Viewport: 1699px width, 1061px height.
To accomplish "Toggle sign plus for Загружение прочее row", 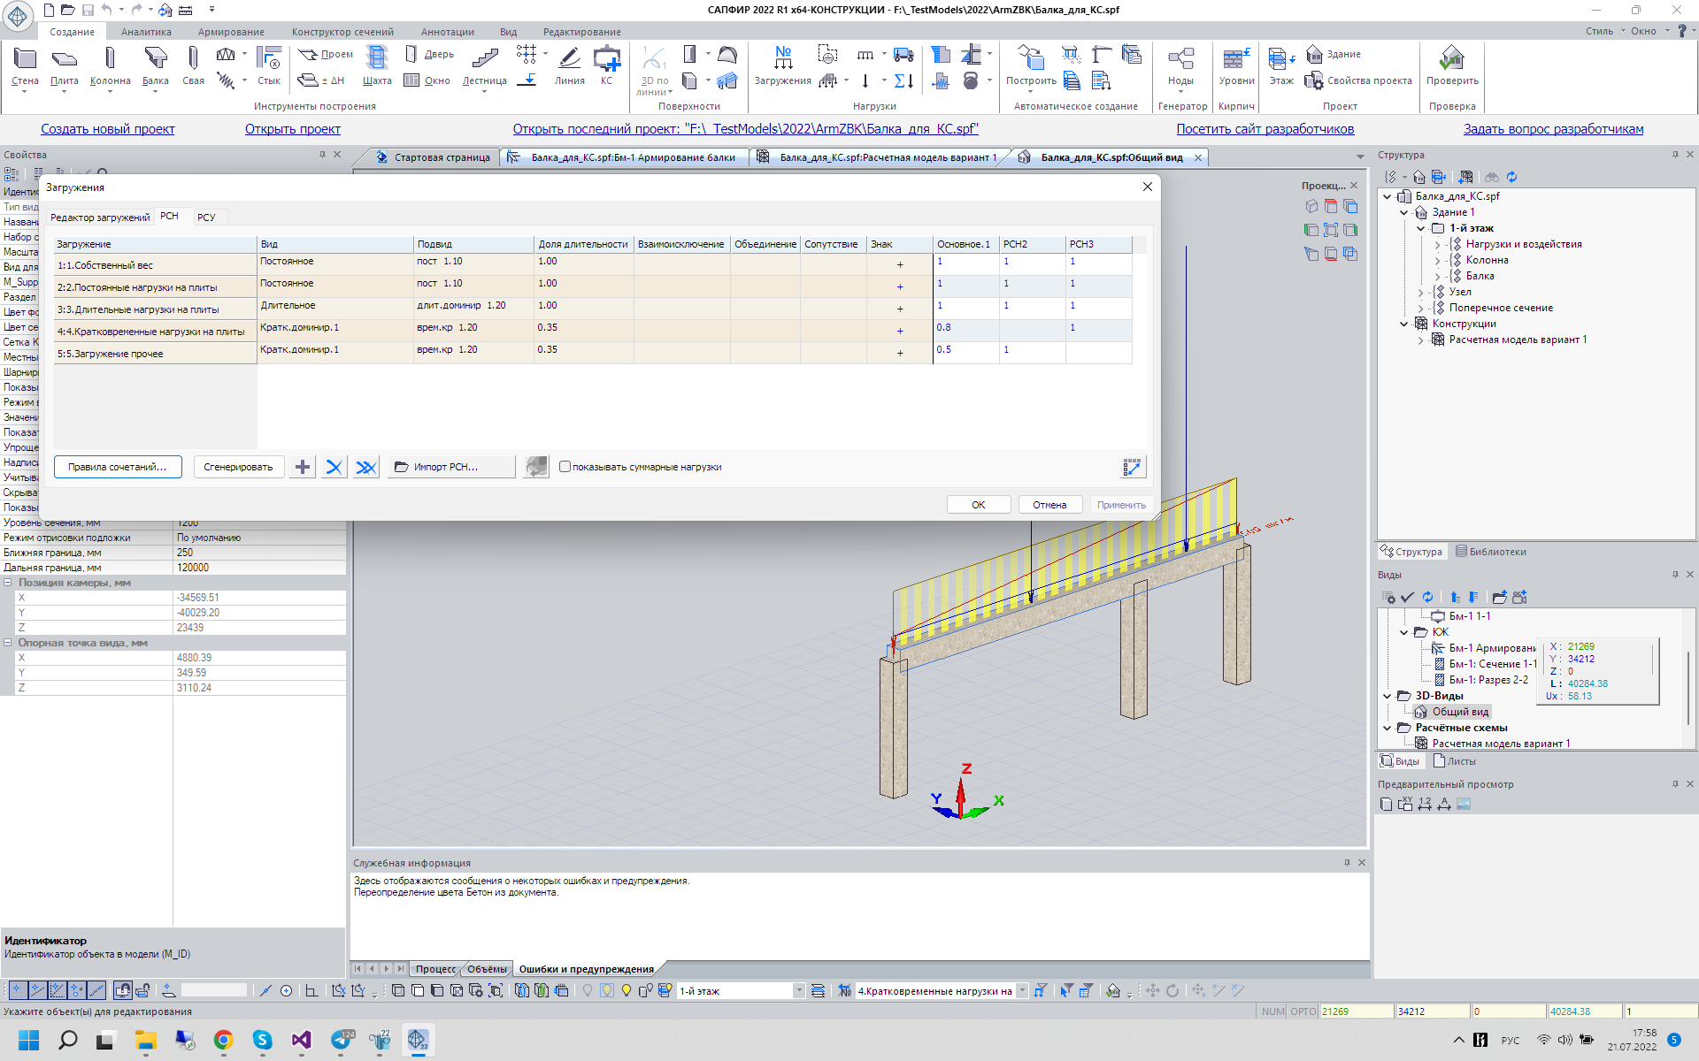I will (900, 354).
